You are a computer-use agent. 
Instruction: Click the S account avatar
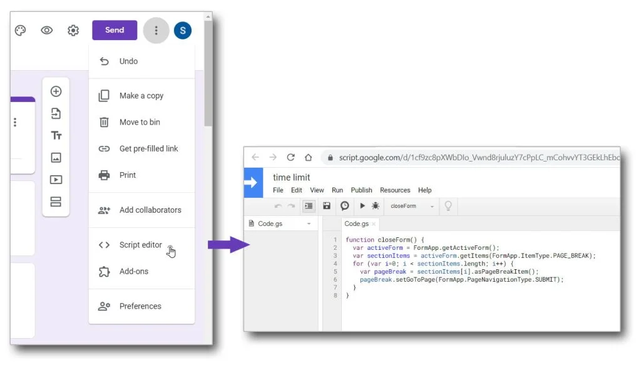tap(182, 30)
